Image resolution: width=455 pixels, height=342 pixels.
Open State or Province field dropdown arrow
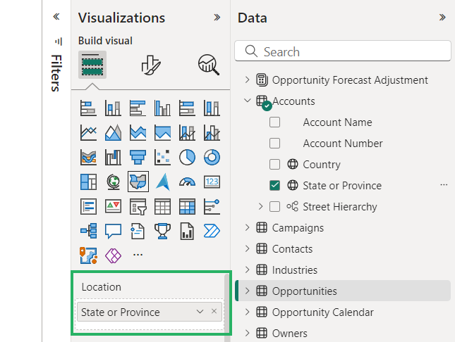200,312
